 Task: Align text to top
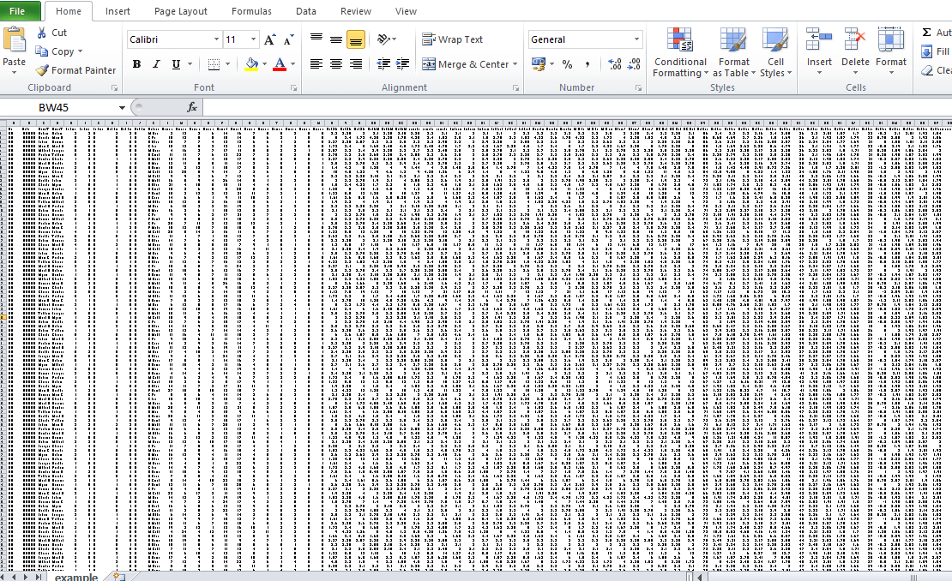(x=316, y=39)
